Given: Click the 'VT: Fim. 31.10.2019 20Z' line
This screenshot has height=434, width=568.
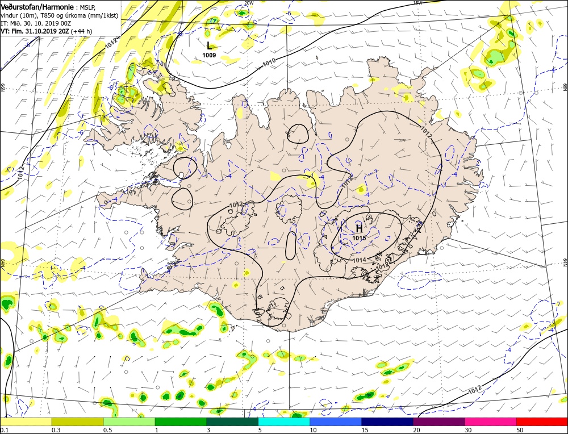Looking at the screenshot, I should coord(35,31).
